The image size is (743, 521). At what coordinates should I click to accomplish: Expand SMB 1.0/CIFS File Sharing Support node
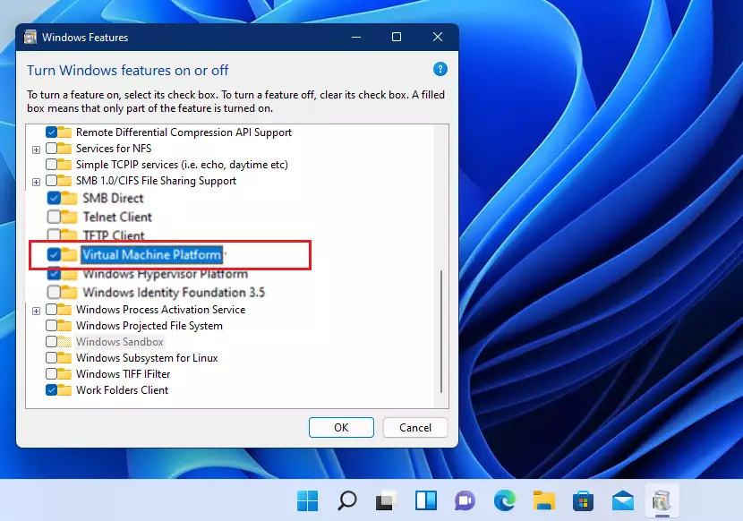click(36, 182)
